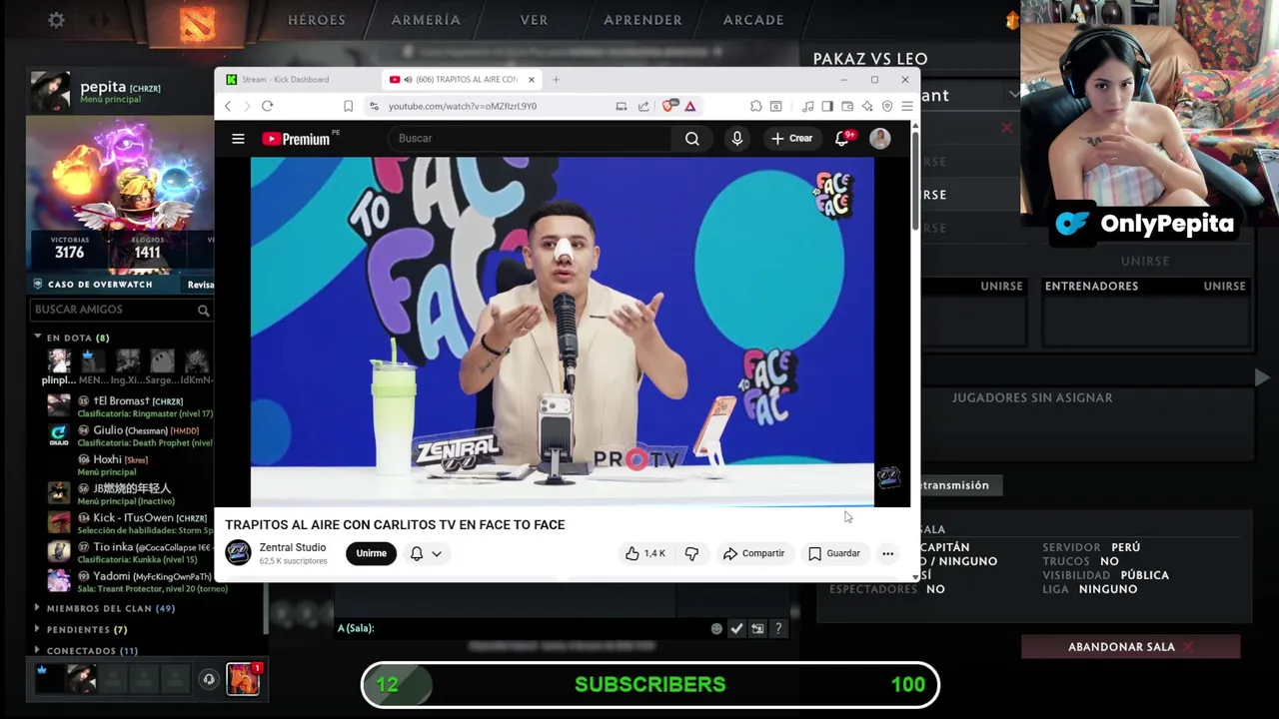Open the video's more actions menu

click(887, 553)
